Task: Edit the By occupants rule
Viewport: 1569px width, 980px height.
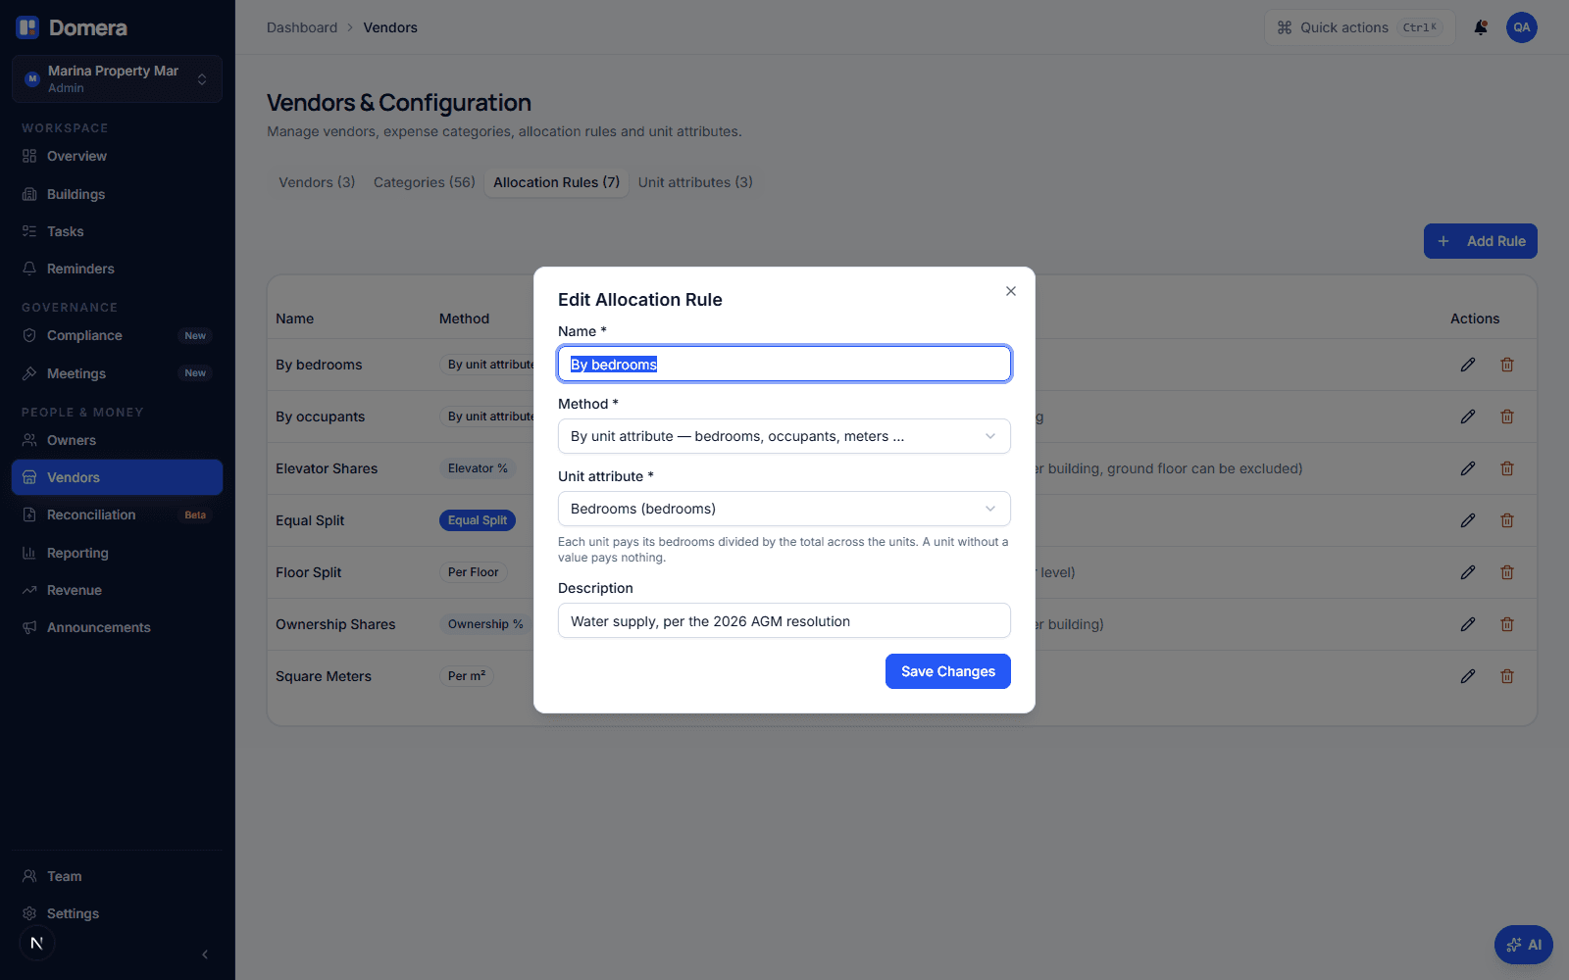Action: tap(1468, 416)
